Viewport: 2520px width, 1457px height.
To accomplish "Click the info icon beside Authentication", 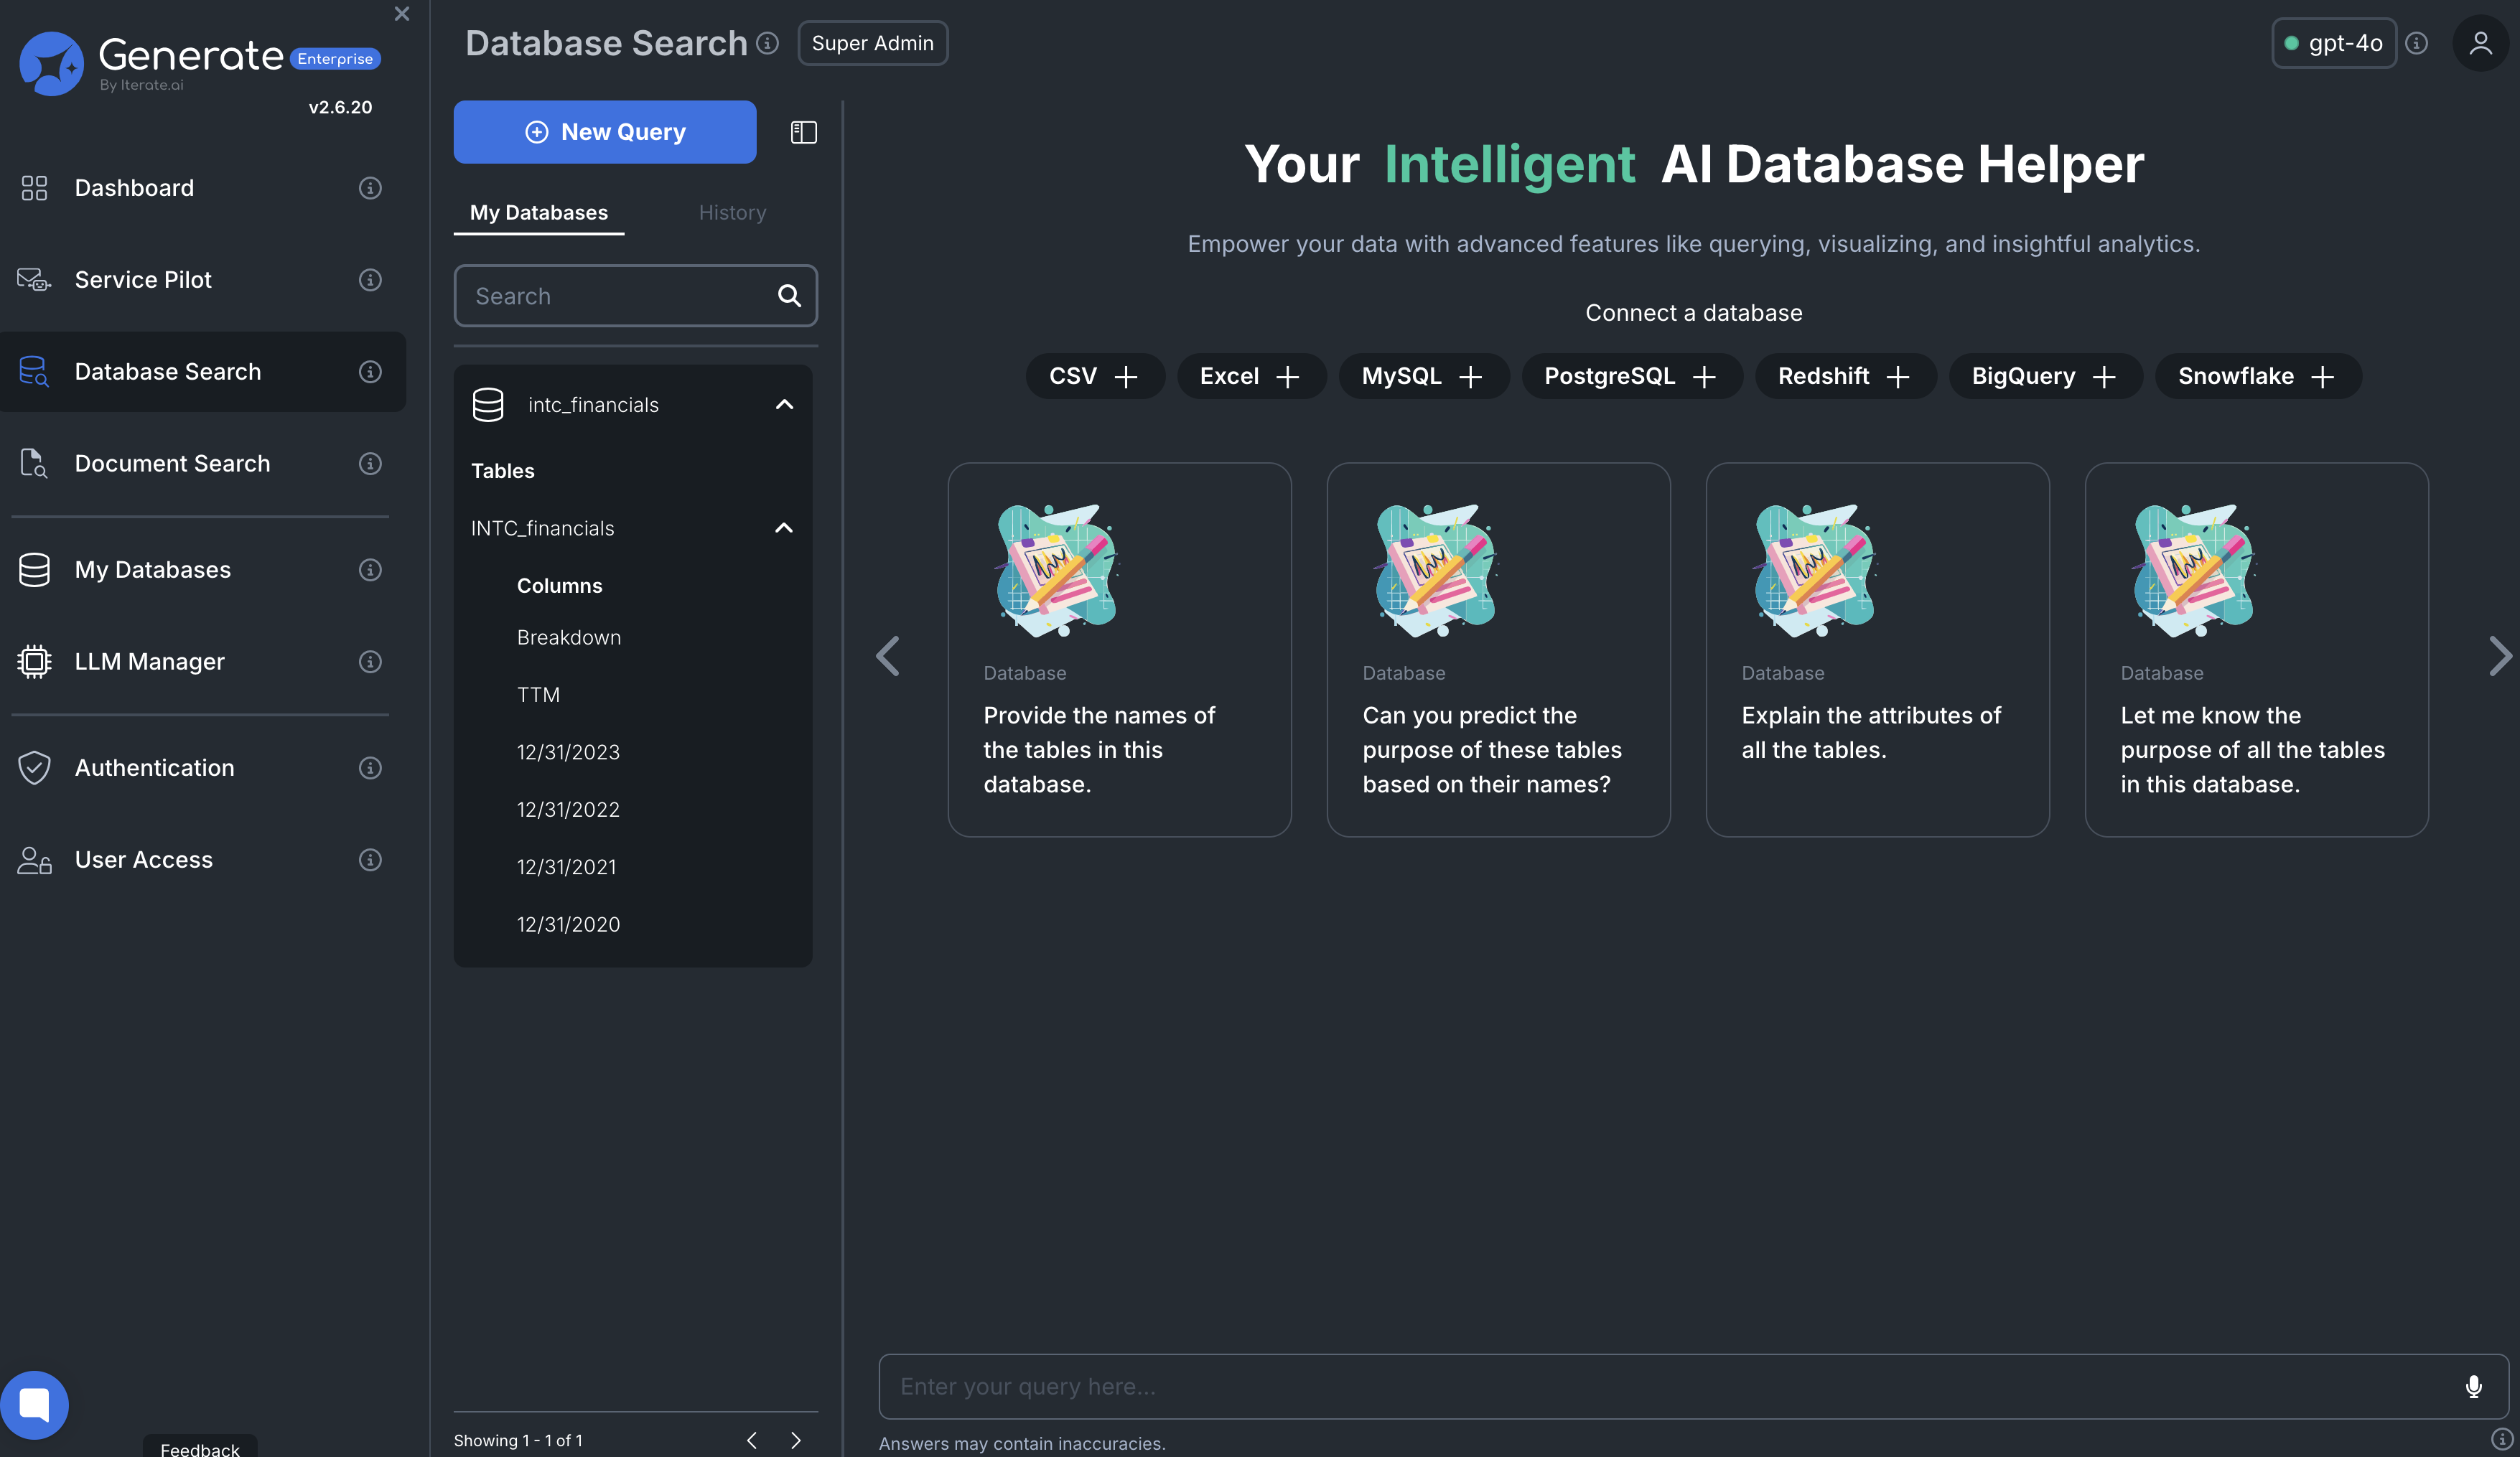I will (x=370, y=768).
